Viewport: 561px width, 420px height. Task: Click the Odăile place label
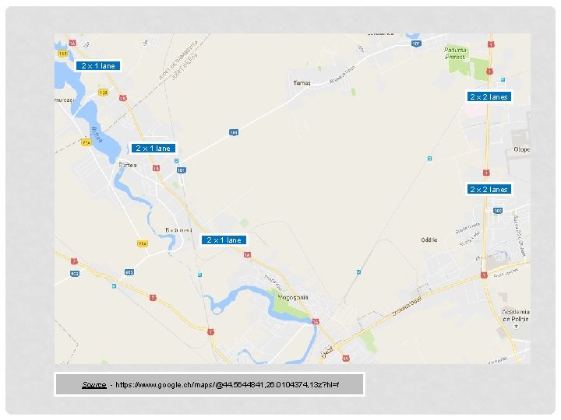point(429,240)
